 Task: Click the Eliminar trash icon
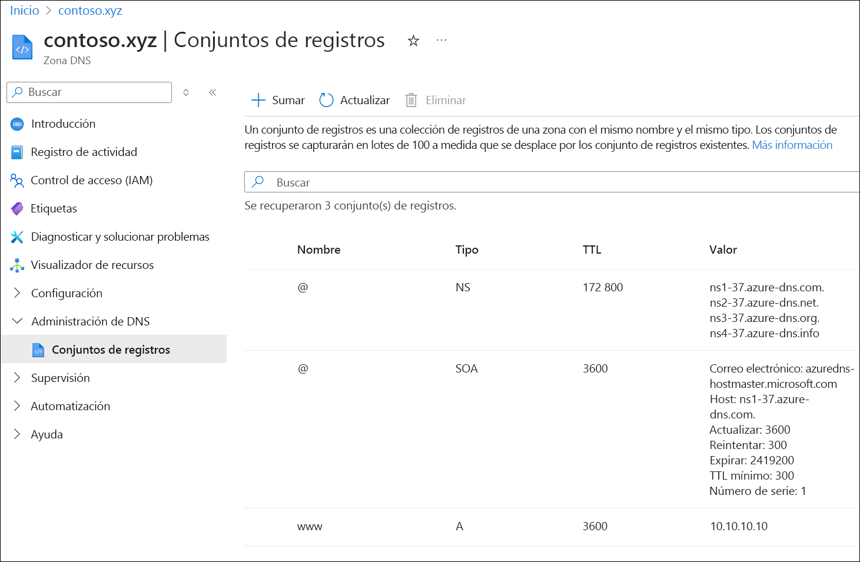[x=411, y=100]
